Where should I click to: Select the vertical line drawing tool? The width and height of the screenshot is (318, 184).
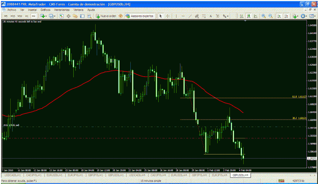(176, 16)
